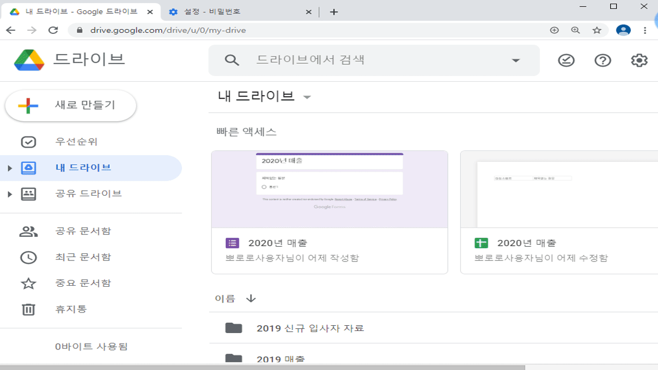Image resolution: width=658 pixels, height=370 pixels.
Task: Switch to the 설정 - 비밀번호 browser tab
Action: coord(241,12)
